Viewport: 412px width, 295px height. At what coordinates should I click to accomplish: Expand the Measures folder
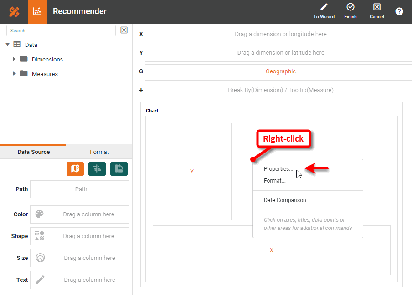tap(14, 74)
